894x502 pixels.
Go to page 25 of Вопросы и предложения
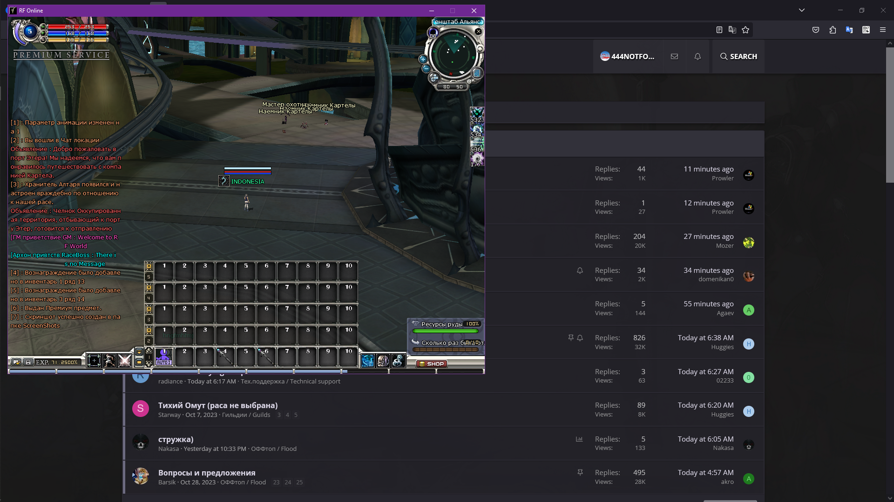pyautogui.click(x=299, y=482)
